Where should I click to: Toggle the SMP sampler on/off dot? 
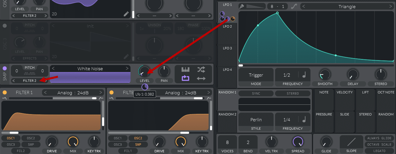[5, 68]
